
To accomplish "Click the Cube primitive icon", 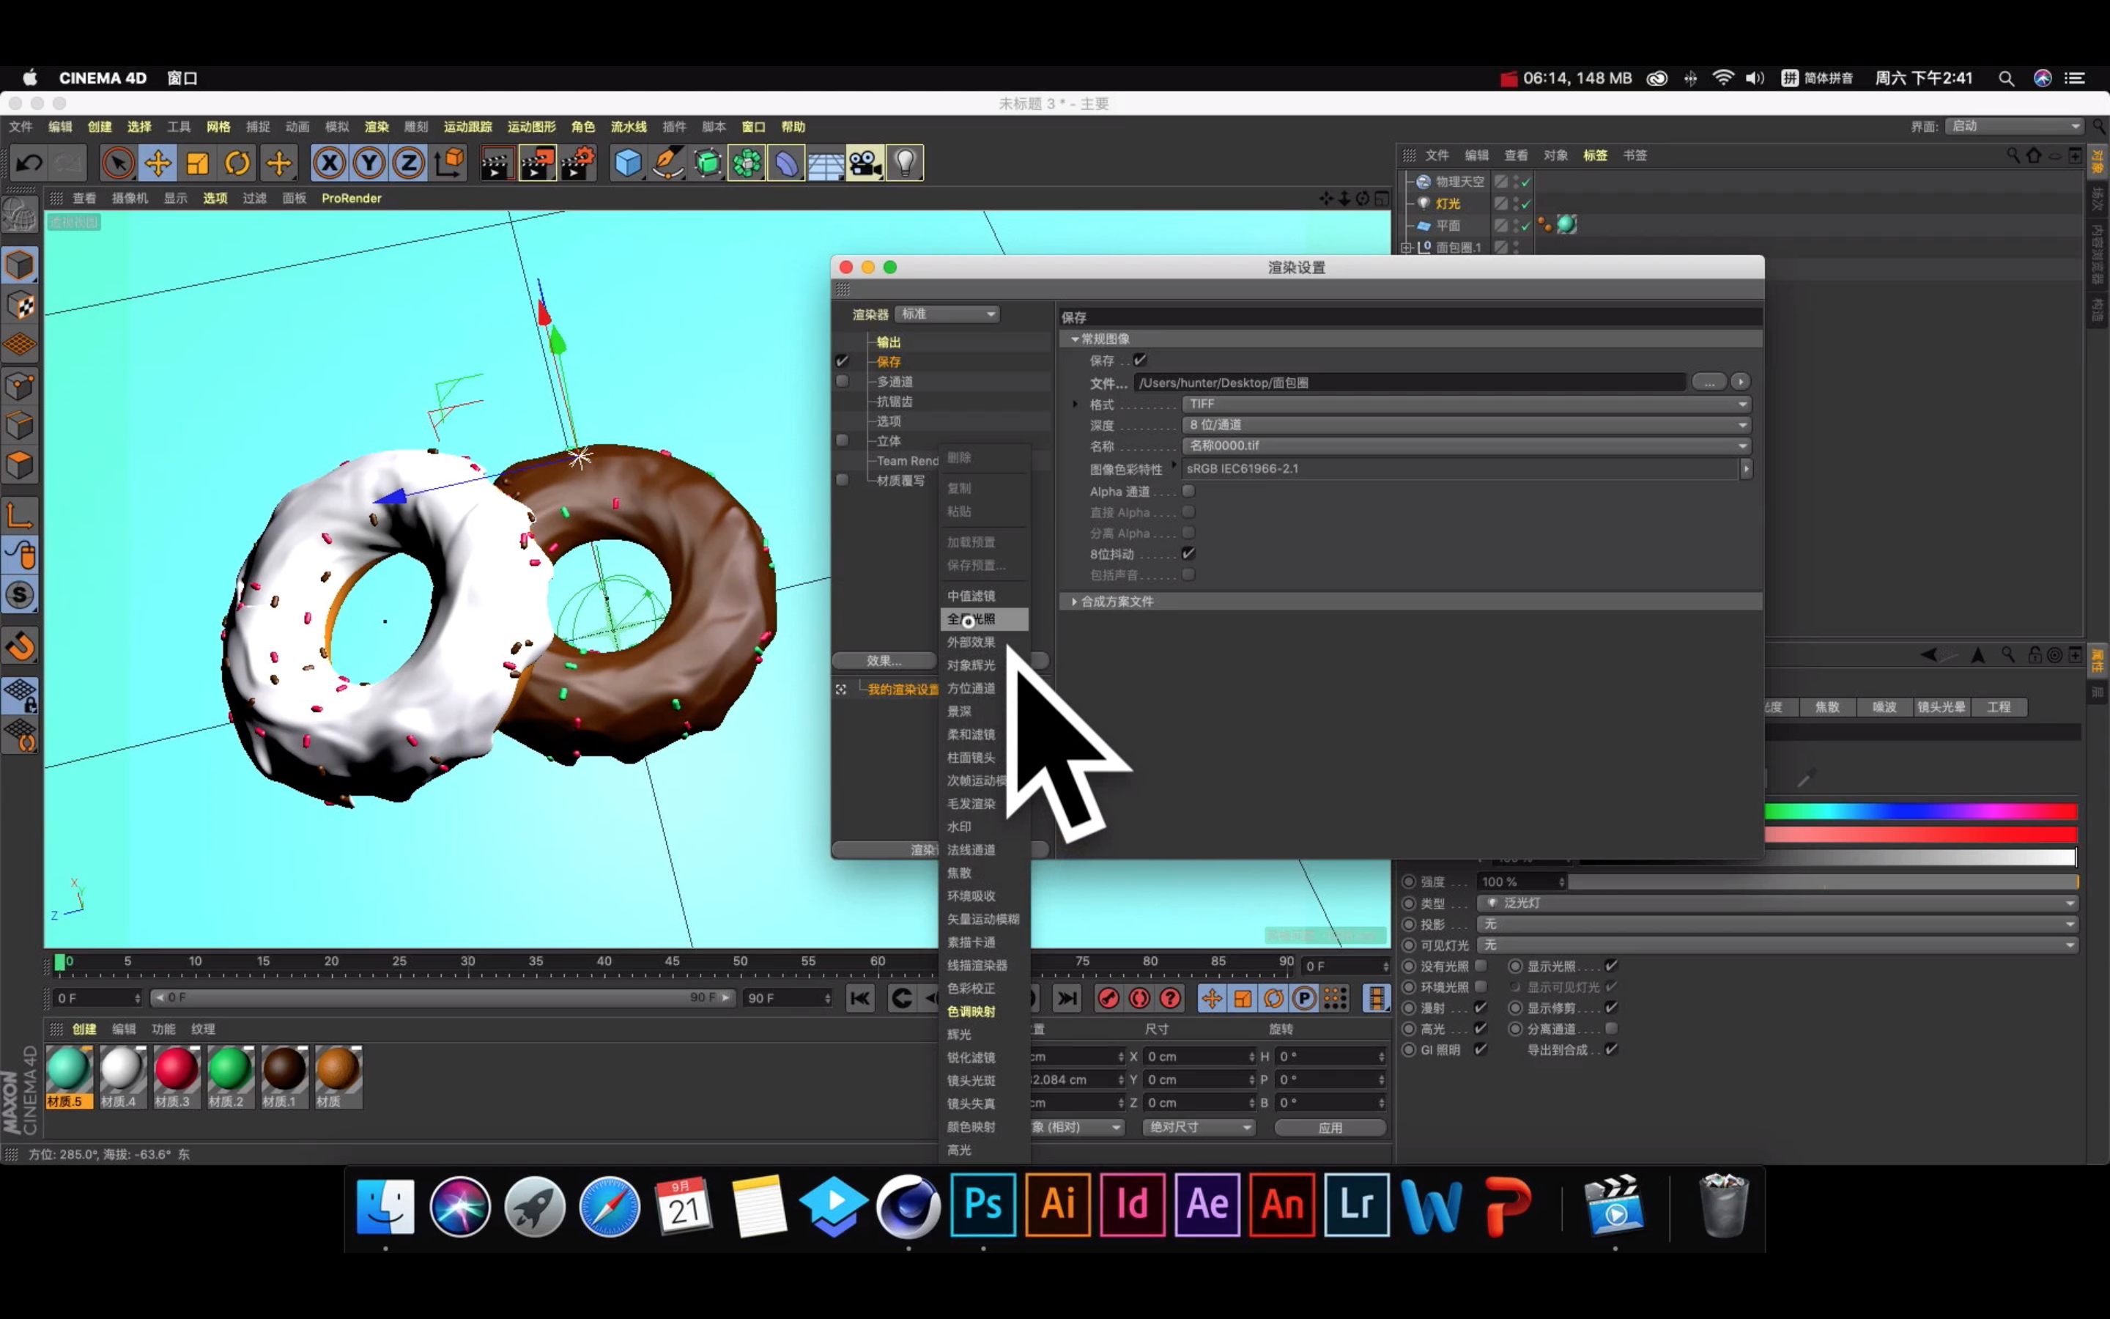I will 627,163.
